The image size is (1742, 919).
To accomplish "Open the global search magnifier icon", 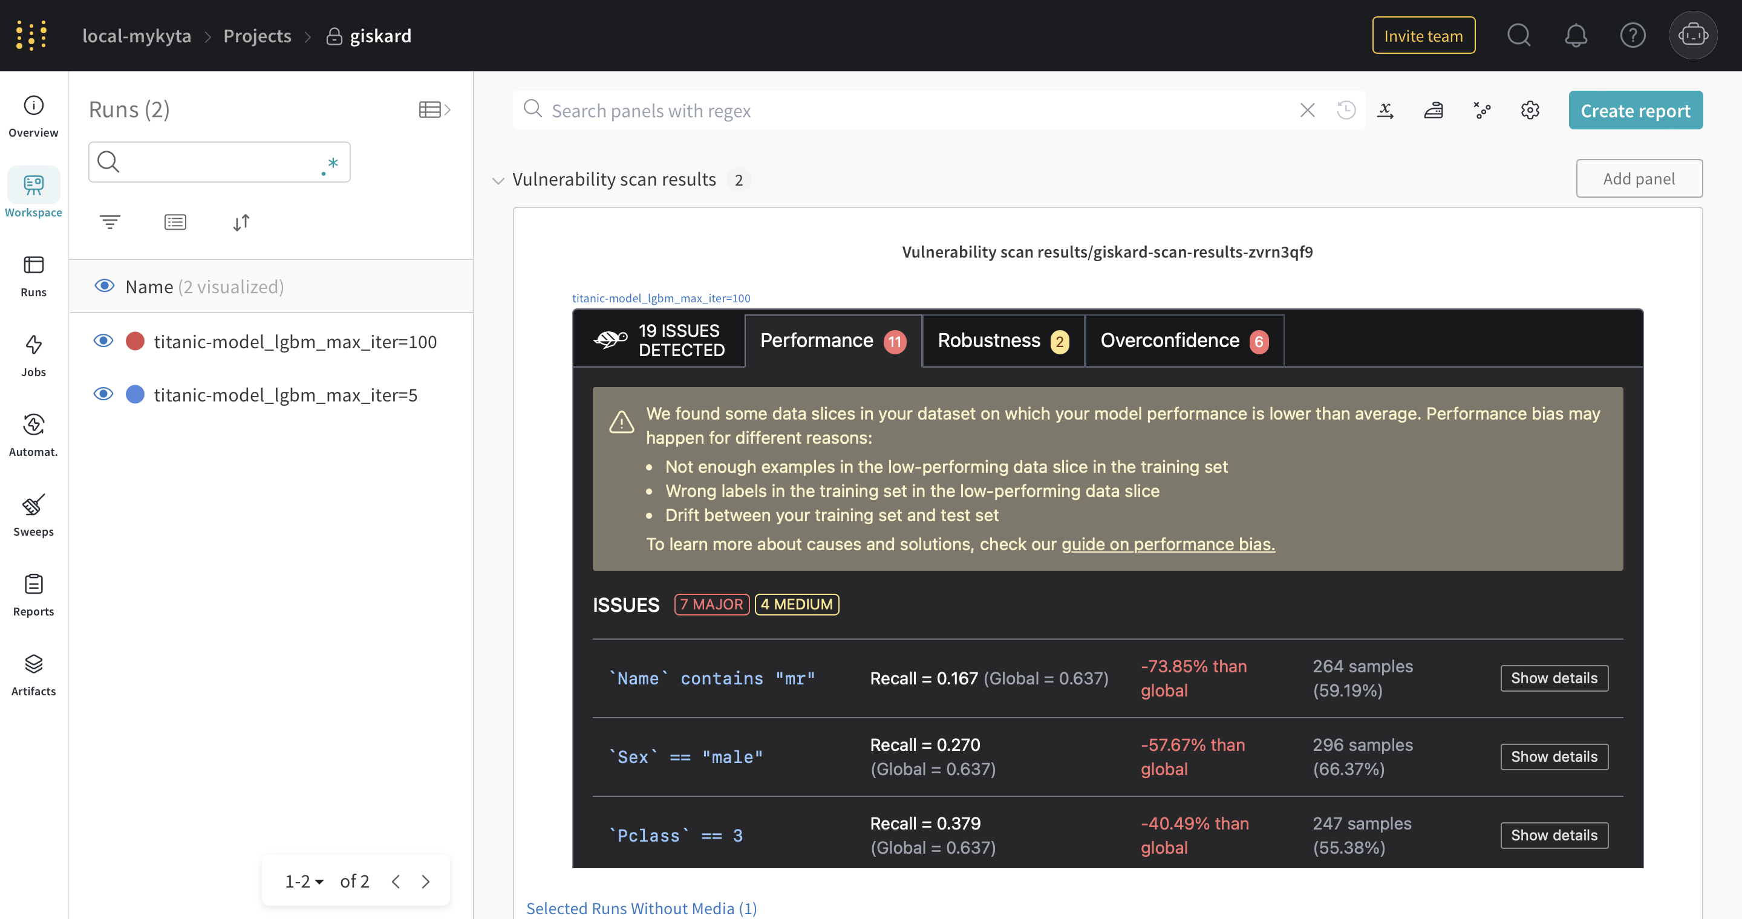I will (1519, 35).
